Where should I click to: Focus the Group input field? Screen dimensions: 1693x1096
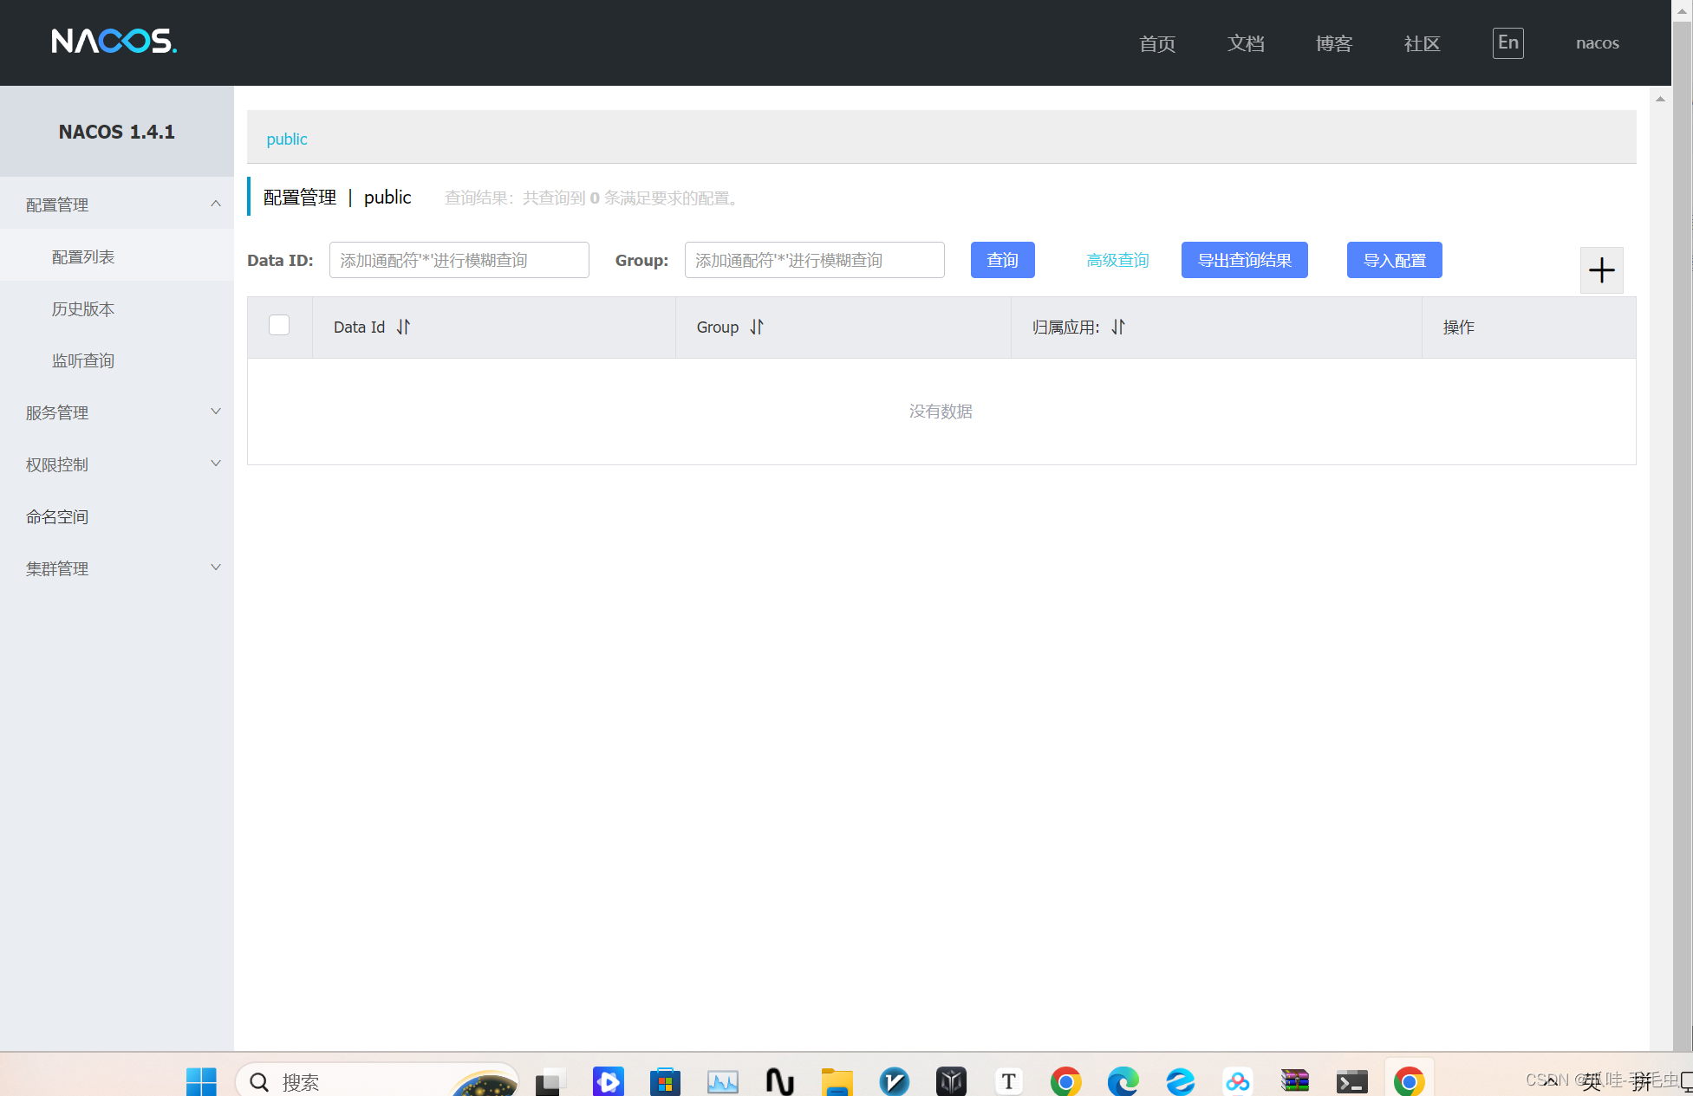(815, 260)
